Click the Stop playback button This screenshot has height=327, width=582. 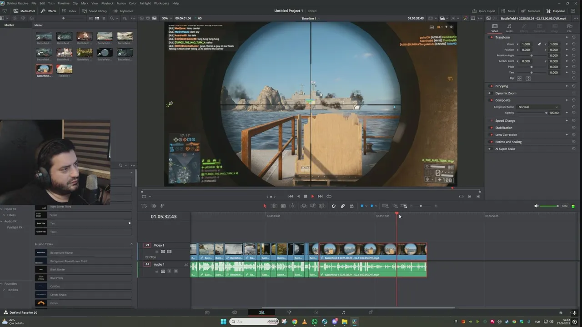(x=306, y=196)
